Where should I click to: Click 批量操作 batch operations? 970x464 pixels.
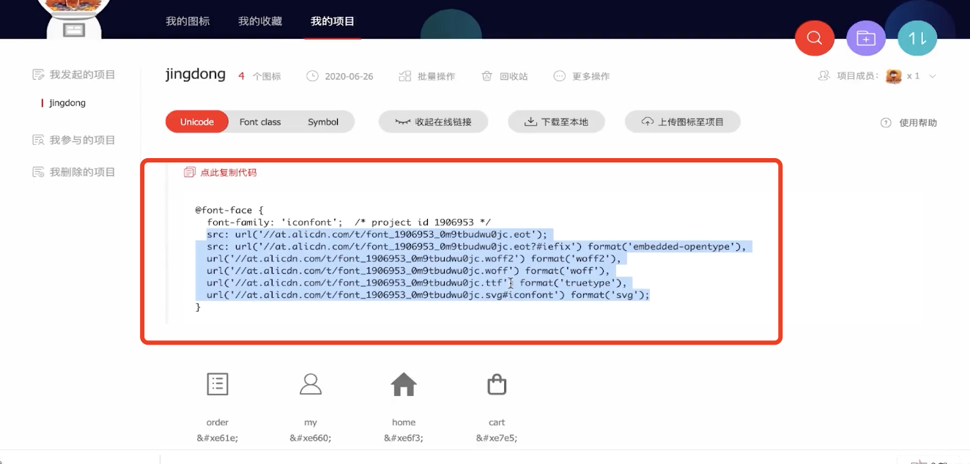point(437,76)
